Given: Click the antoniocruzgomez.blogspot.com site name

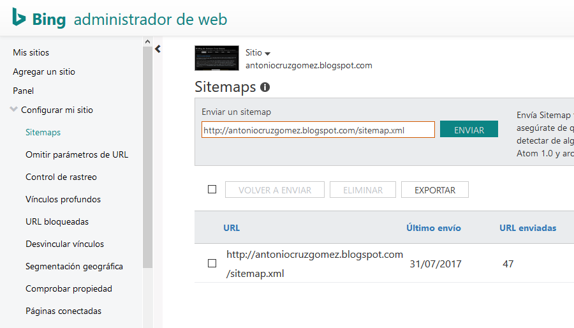Looking at the screenshot, I should [309, 66].
